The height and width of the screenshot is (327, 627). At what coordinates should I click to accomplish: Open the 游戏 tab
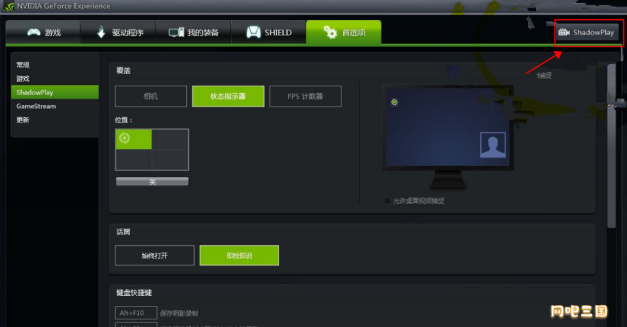(x=43, y=33)
